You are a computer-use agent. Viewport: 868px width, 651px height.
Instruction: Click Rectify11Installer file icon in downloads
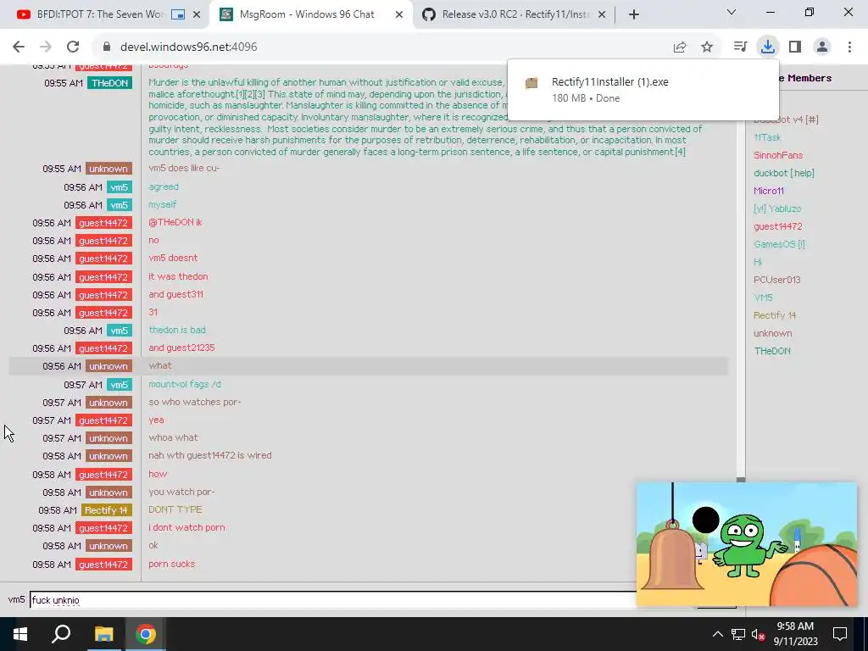coord(531,83)
